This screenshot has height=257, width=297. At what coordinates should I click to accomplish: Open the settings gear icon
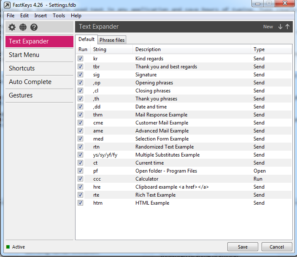pyautogui.click(x=12, y=27)
